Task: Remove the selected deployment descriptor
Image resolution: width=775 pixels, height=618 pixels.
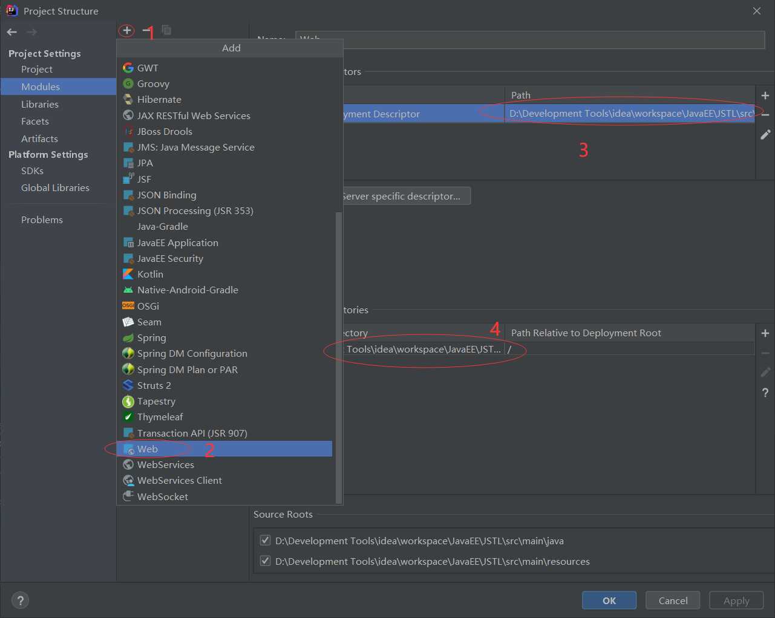Action: point(765,115)
